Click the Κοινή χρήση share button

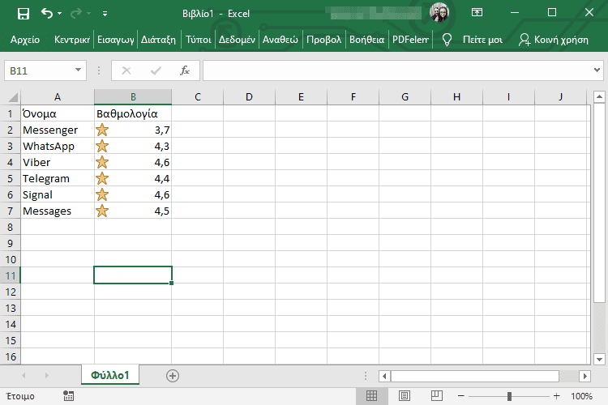pyautogui.click(x=554, y=40)
